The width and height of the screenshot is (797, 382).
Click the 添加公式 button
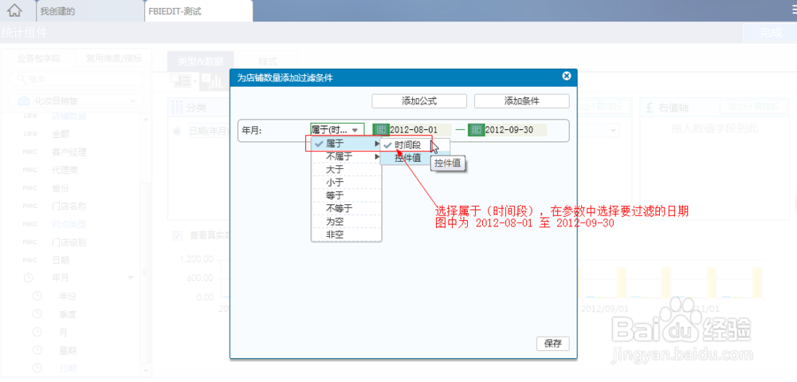point(419,101)
